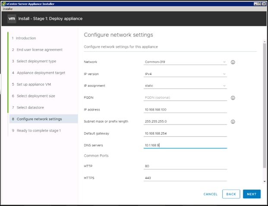Click the vertical scrollbar thumb
This screenshot has width=268, height=206.
click(x=265, y=105)
